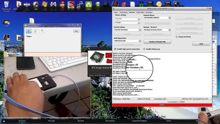Click the Windows flag icon in dock
Image resolution: width=220 pixels, height=124 pixels.
coord(45,4)
